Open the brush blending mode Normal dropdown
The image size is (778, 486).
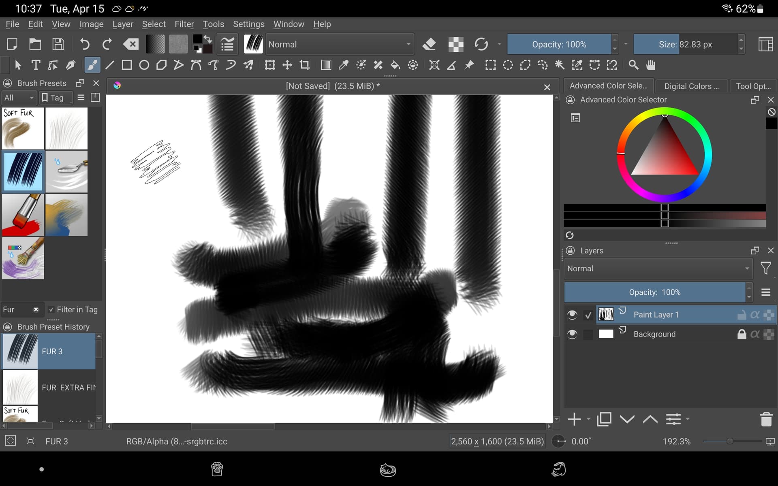coord(340,44)
